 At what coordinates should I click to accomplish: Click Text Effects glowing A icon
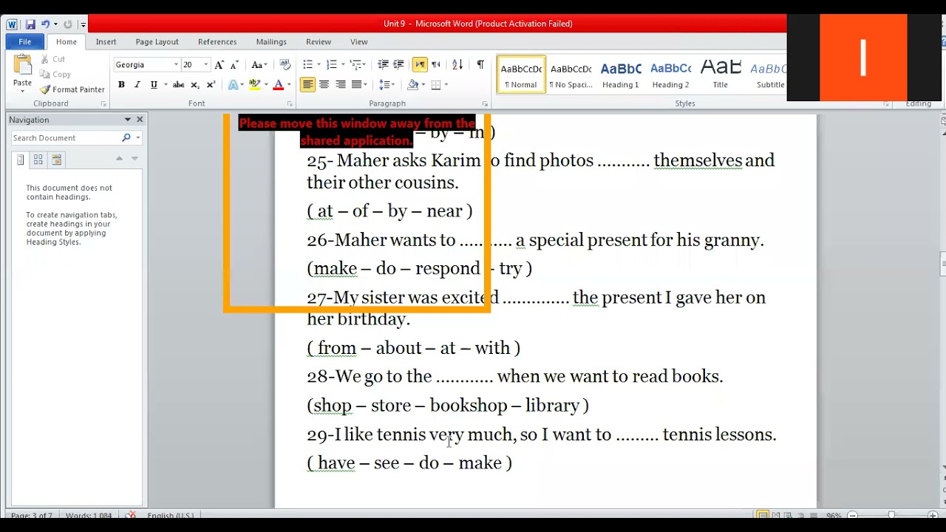[x=233, y=85]
